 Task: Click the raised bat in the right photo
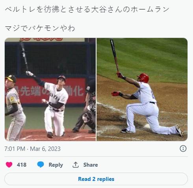[114, 55]
